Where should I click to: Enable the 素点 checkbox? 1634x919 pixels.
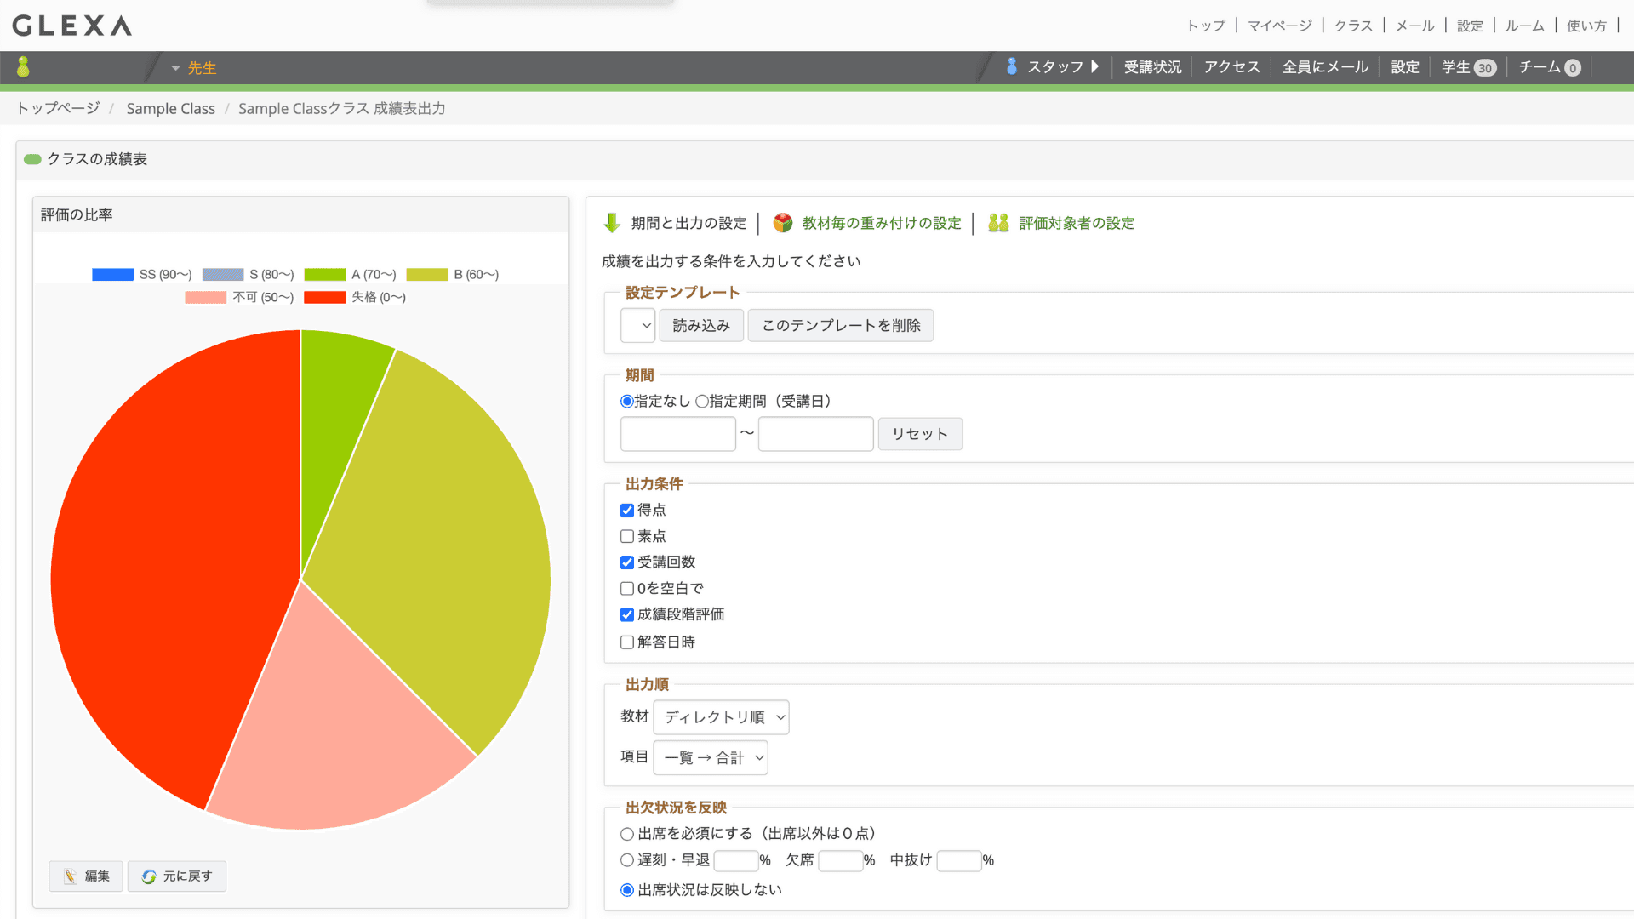coord(627,536)
